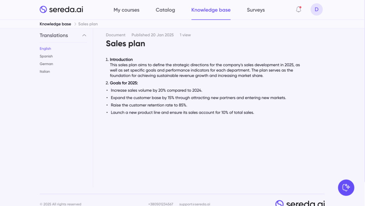365x206 pixels.
Task: Open the AI assistant floating button
Action: click(346, 187)
